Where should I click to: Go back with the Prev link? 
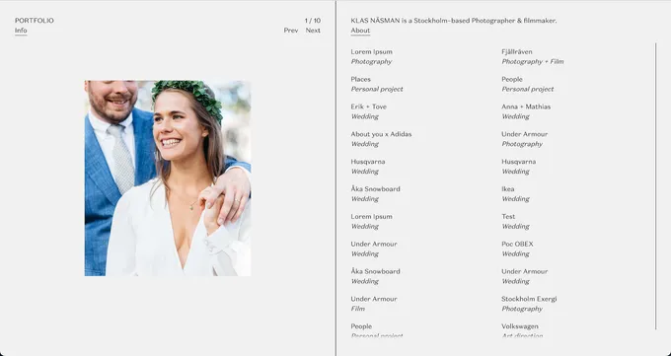point(291,31)
